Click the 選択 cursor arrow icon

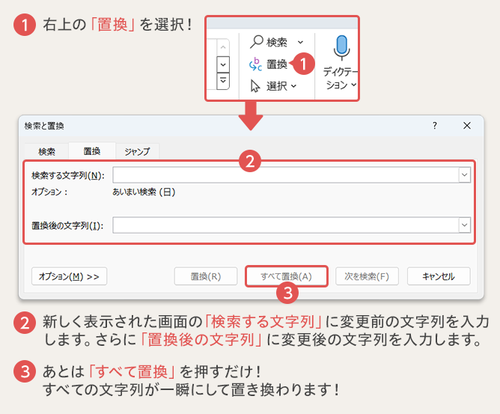tap(256, 85)
